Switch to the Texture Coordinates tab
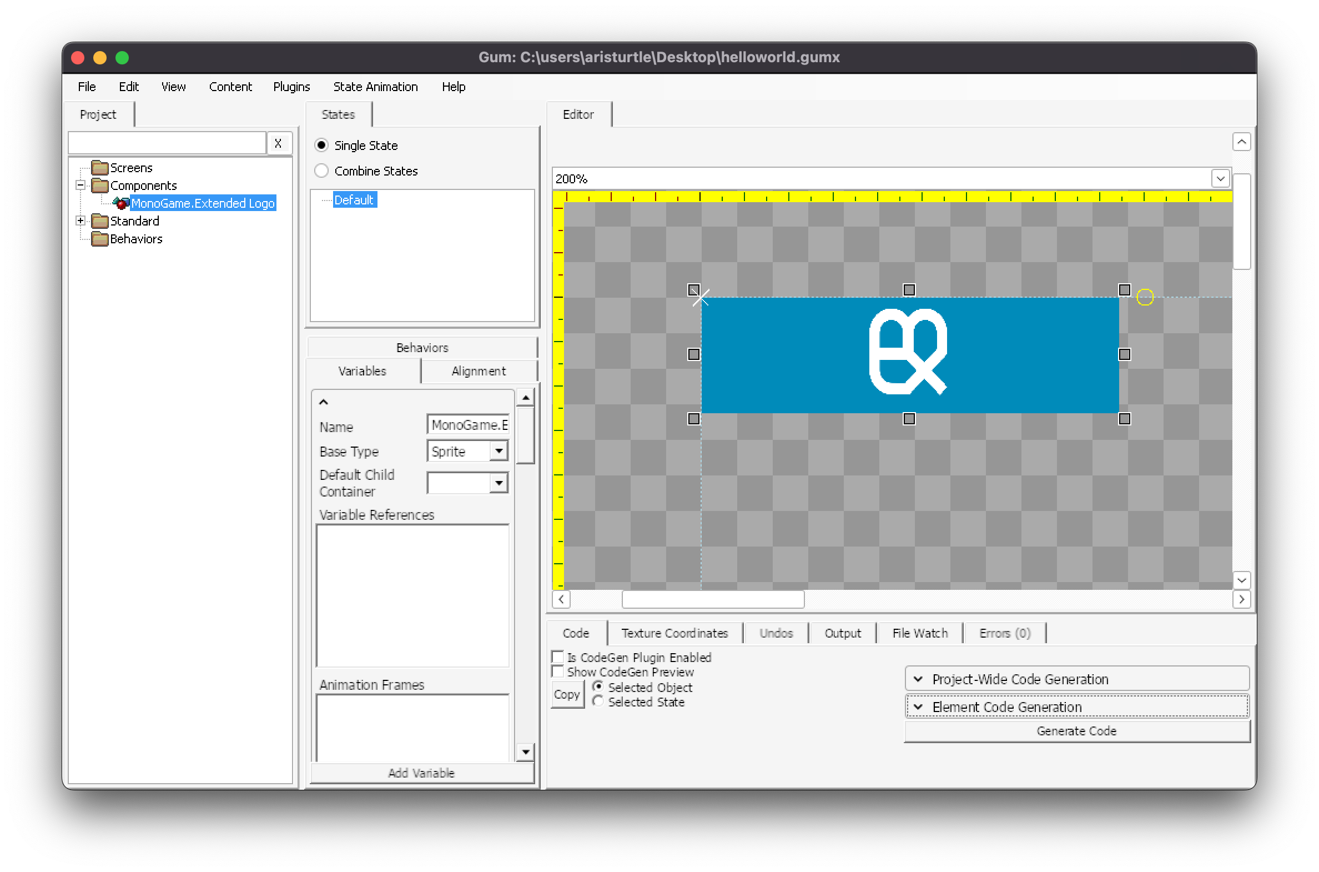Image resolution: width=1319 pixels, height=872 pixels. point(675,633)
